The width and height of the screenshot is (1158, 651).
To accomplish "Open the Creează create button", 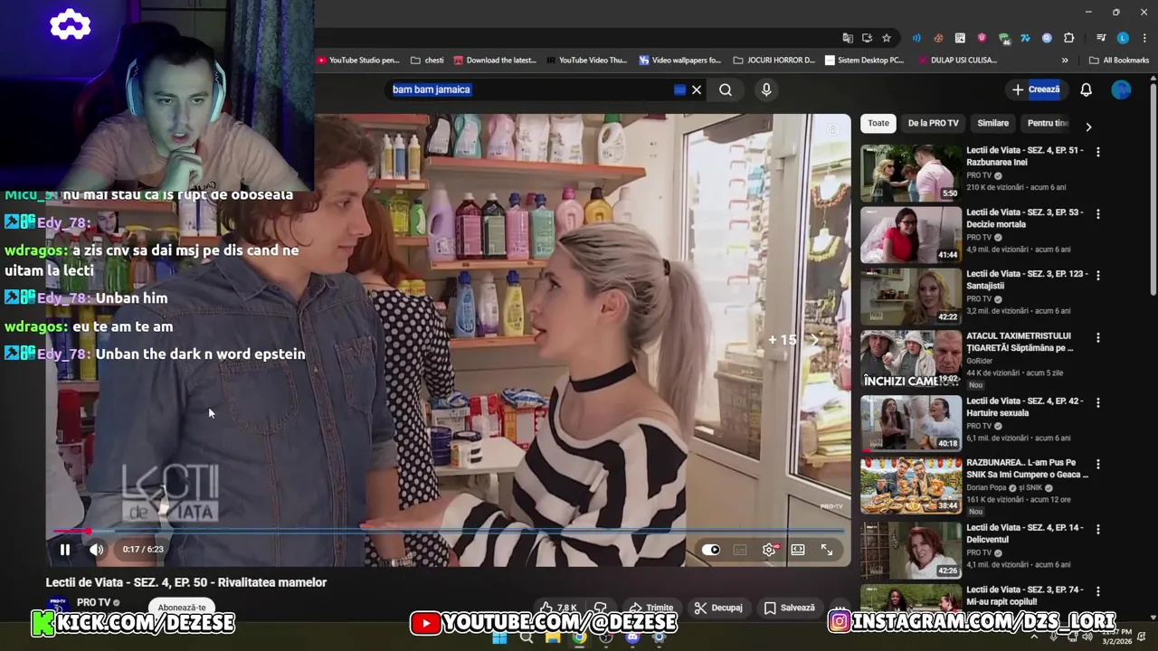I will tap(1036, 90).
